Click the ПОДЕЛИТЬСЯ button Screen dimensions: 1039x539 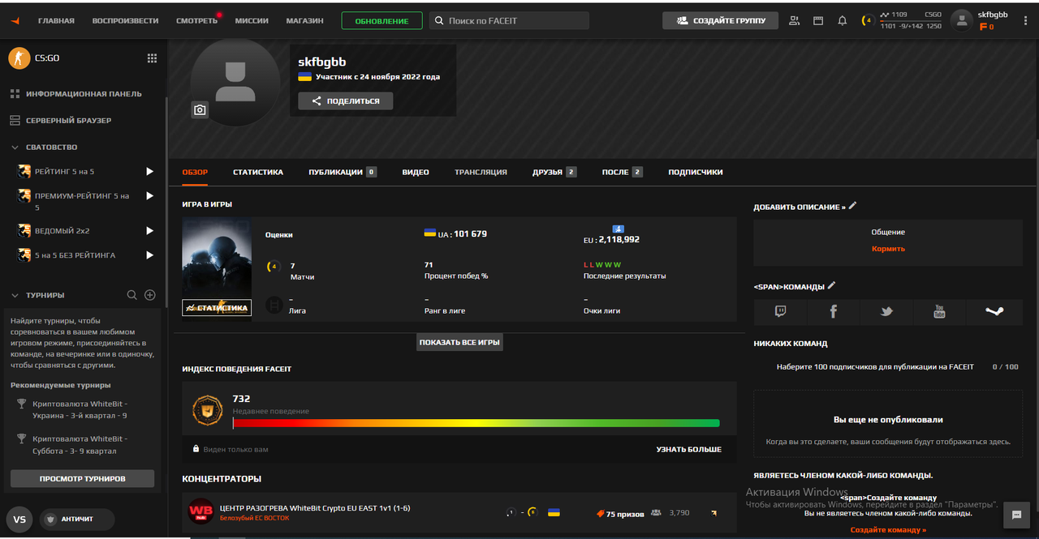pyautogui.click(x=345, y=101)
